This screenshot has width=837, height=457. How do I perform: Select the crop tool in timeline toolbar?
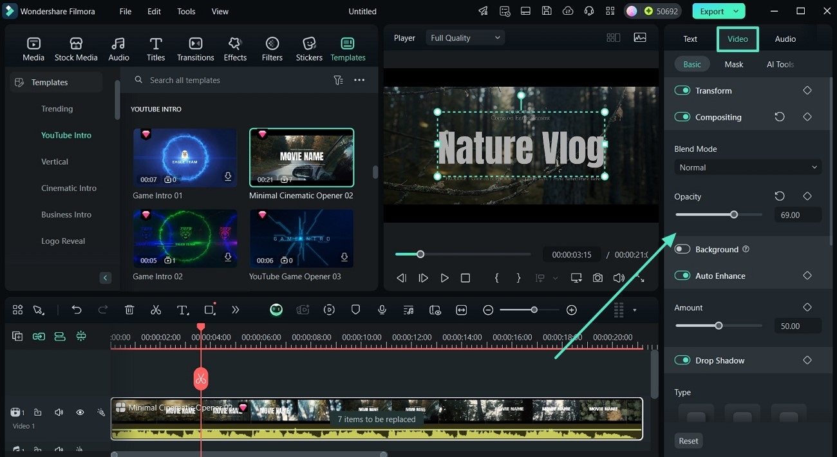click(x=209, y=310)
